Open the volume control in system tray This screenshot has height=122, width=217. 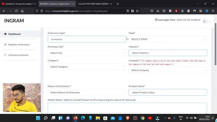pos(191,118)
